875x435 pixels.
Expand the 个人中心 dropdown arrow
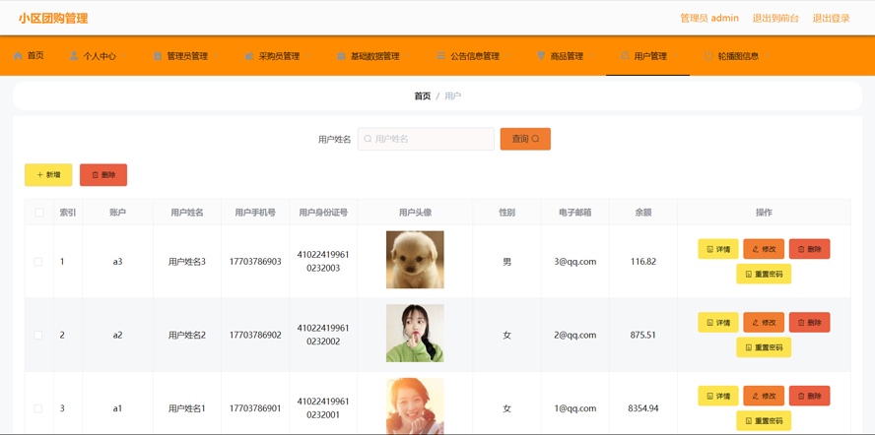click(124, 56)
